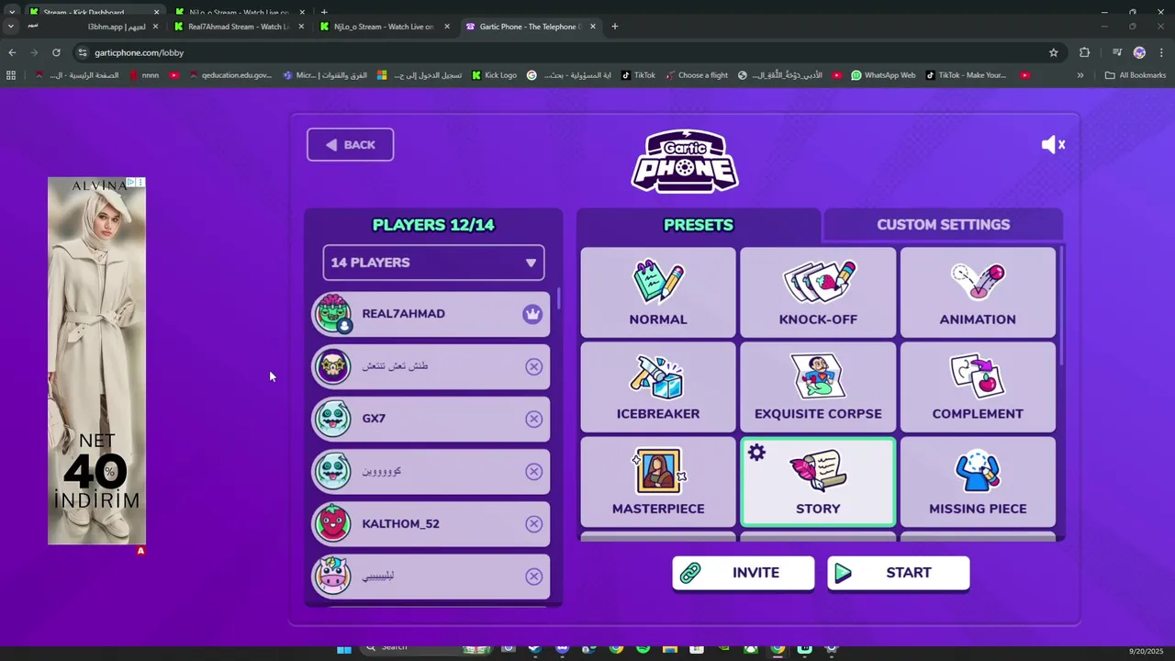Remove player KALTHOM_52
This screenshot has height=661, width=1175.
[x=533, y=523]
